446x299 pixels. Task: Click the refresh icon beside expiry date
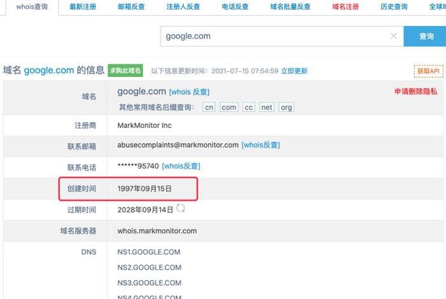tap(180, 208)
